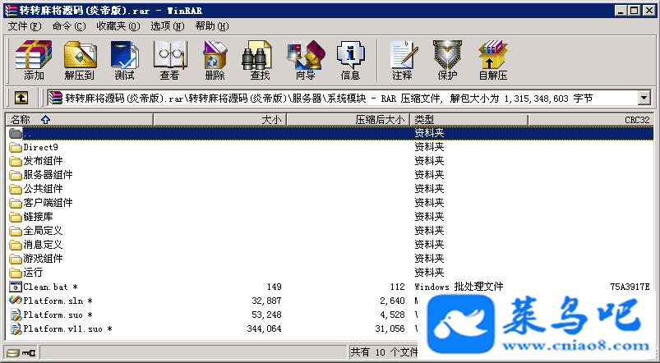
Task: Open the 选项(N) menu
Action: [168, 26]
